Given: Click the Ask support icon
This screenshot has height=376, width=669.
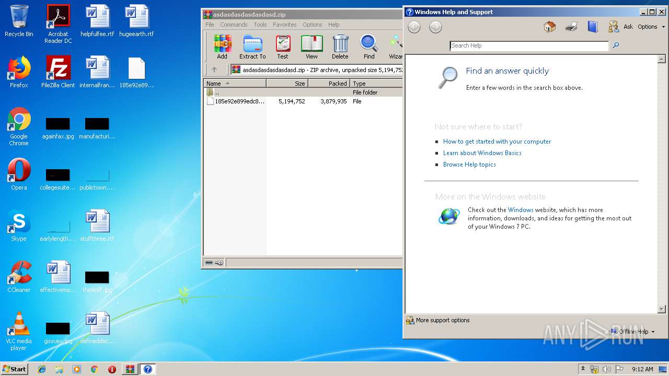Looking at the screenshot, I should pos(614,27).
